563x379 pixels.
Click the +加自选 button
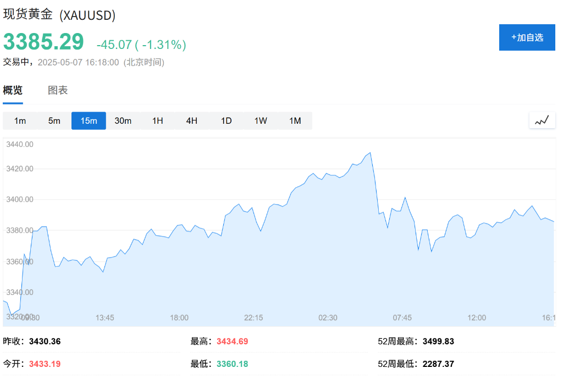click(527, 37)
